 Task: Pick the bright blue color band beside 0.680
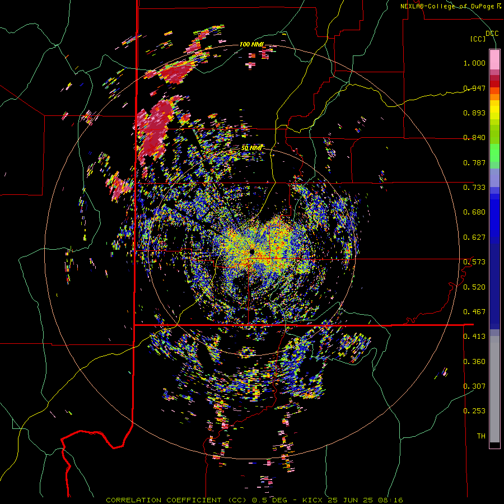click(494, 214)
